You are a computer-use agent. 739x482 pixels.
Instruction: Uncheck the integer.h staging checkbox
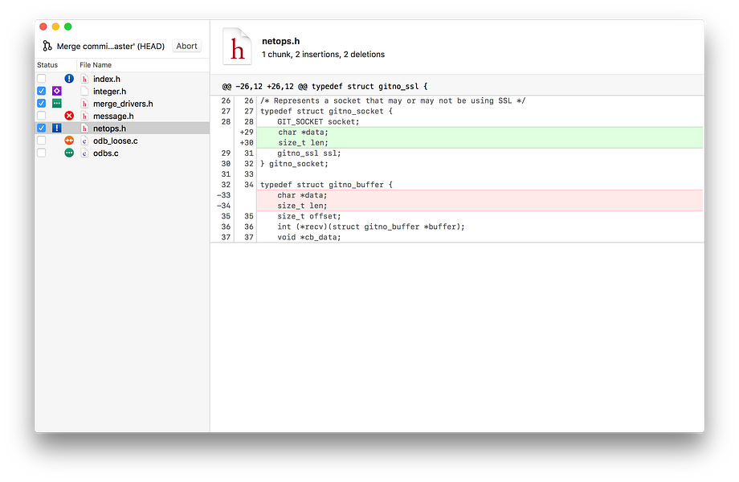[42, 91]
